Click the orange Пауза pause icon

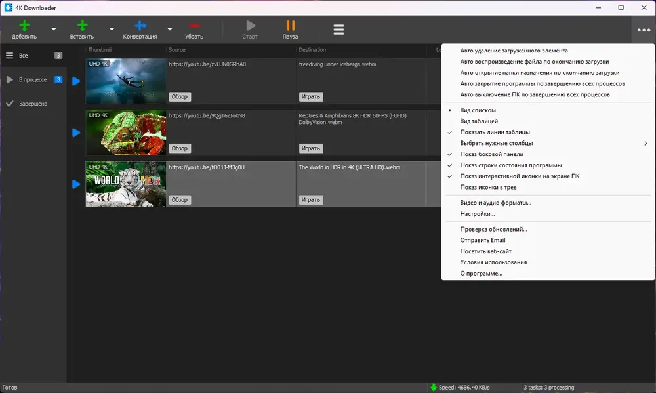291,26
